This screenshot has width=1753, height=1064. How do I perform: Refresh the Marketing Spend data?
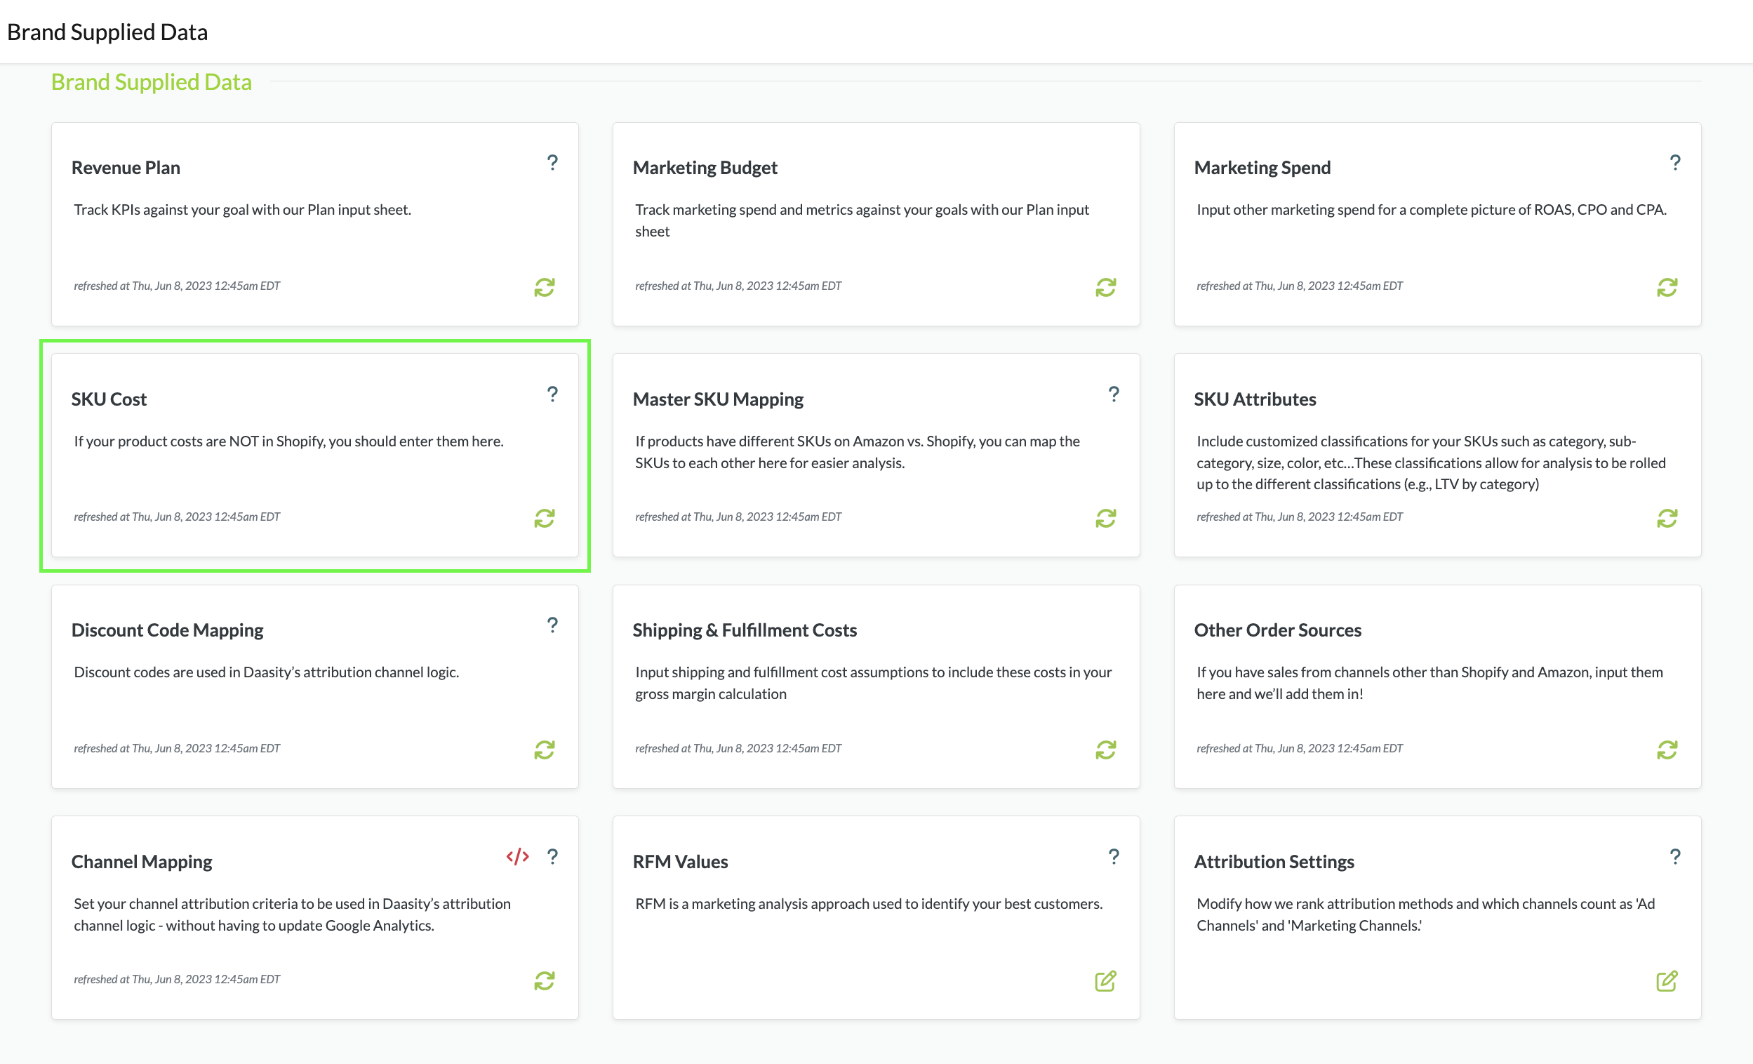(x=1667, y=288)
